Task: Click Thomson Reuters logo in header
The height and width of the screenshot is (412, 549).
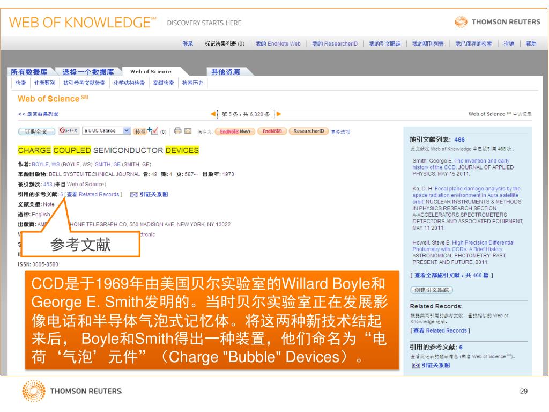Action: (497, 21)
